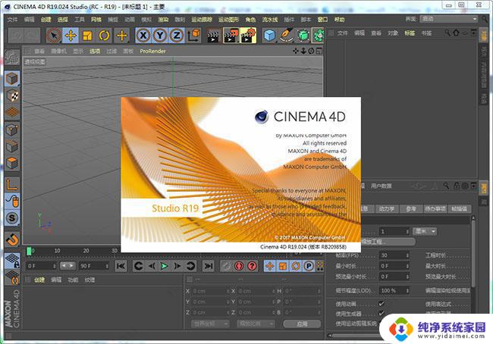The height and width of the screenshot is (344, 493).
Task: Go to start of timeline
Action: coord(121,266)
